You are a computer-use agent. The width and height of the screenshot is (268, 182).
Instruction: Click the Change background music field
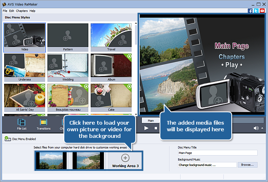tap(207, 165)
